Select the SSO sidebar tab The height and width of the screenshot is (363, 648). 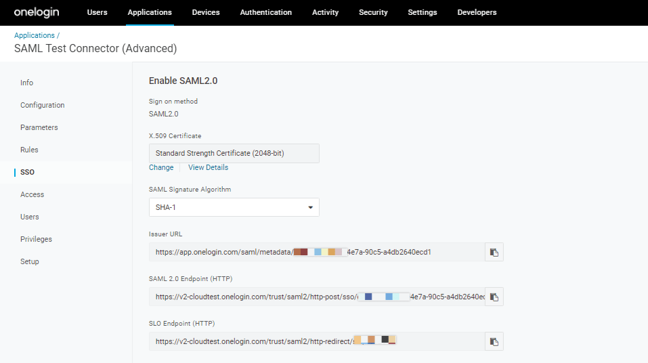(27, 172)
